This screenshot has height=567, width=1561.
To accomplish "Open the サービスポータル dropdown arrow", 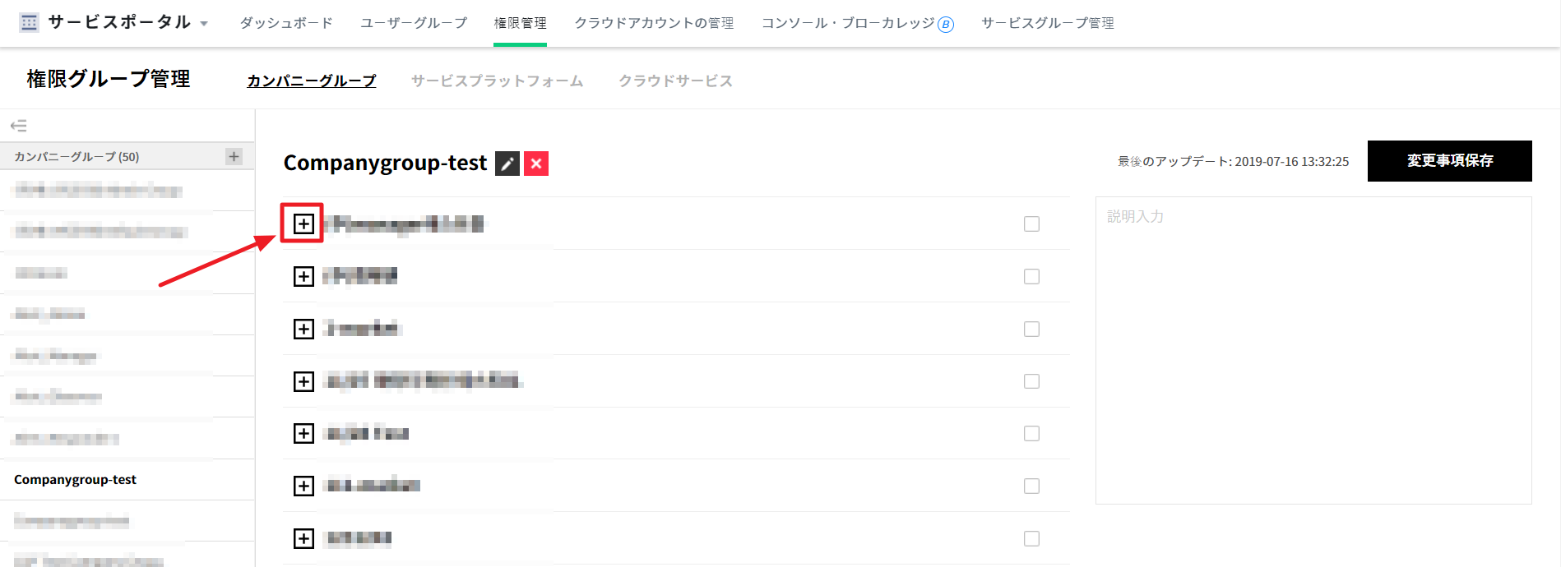I will [x=204, y=24].
